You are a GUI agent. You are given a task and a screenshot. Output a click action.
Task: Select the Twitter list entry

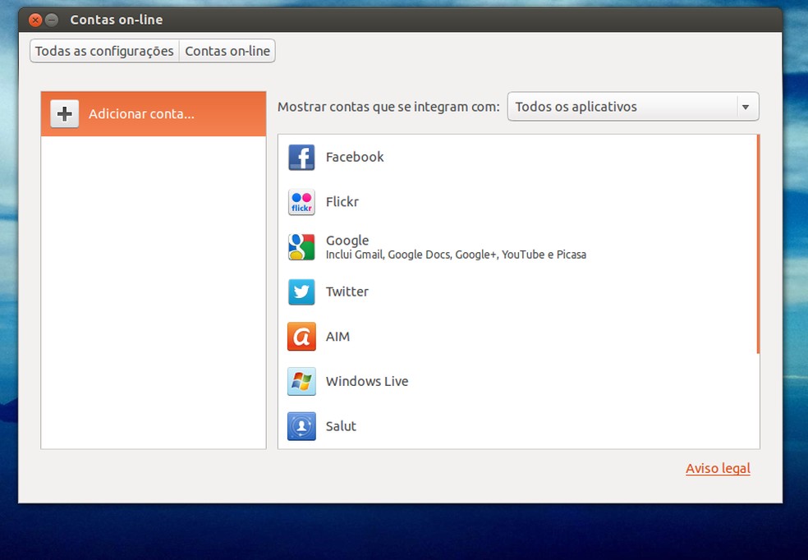pyautogui.click(x=347, y=291)
